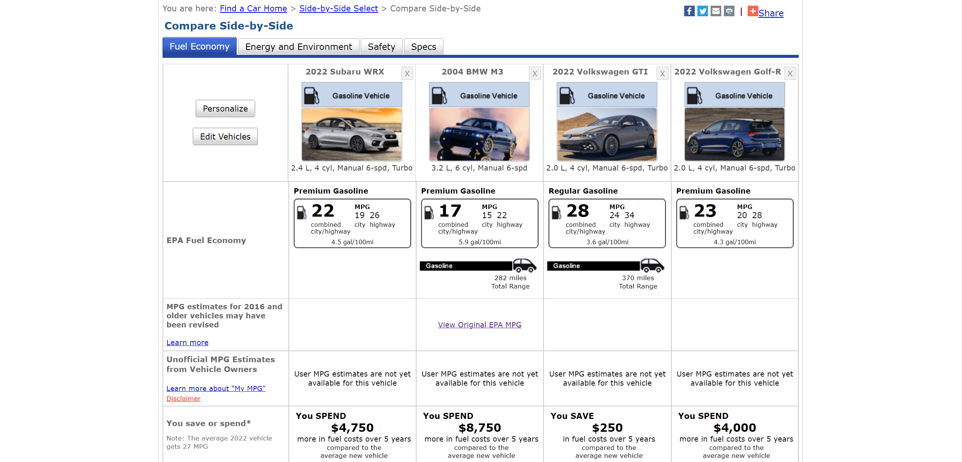Switch to the Safety tab

pyautogui.click(x=381, y=46)
